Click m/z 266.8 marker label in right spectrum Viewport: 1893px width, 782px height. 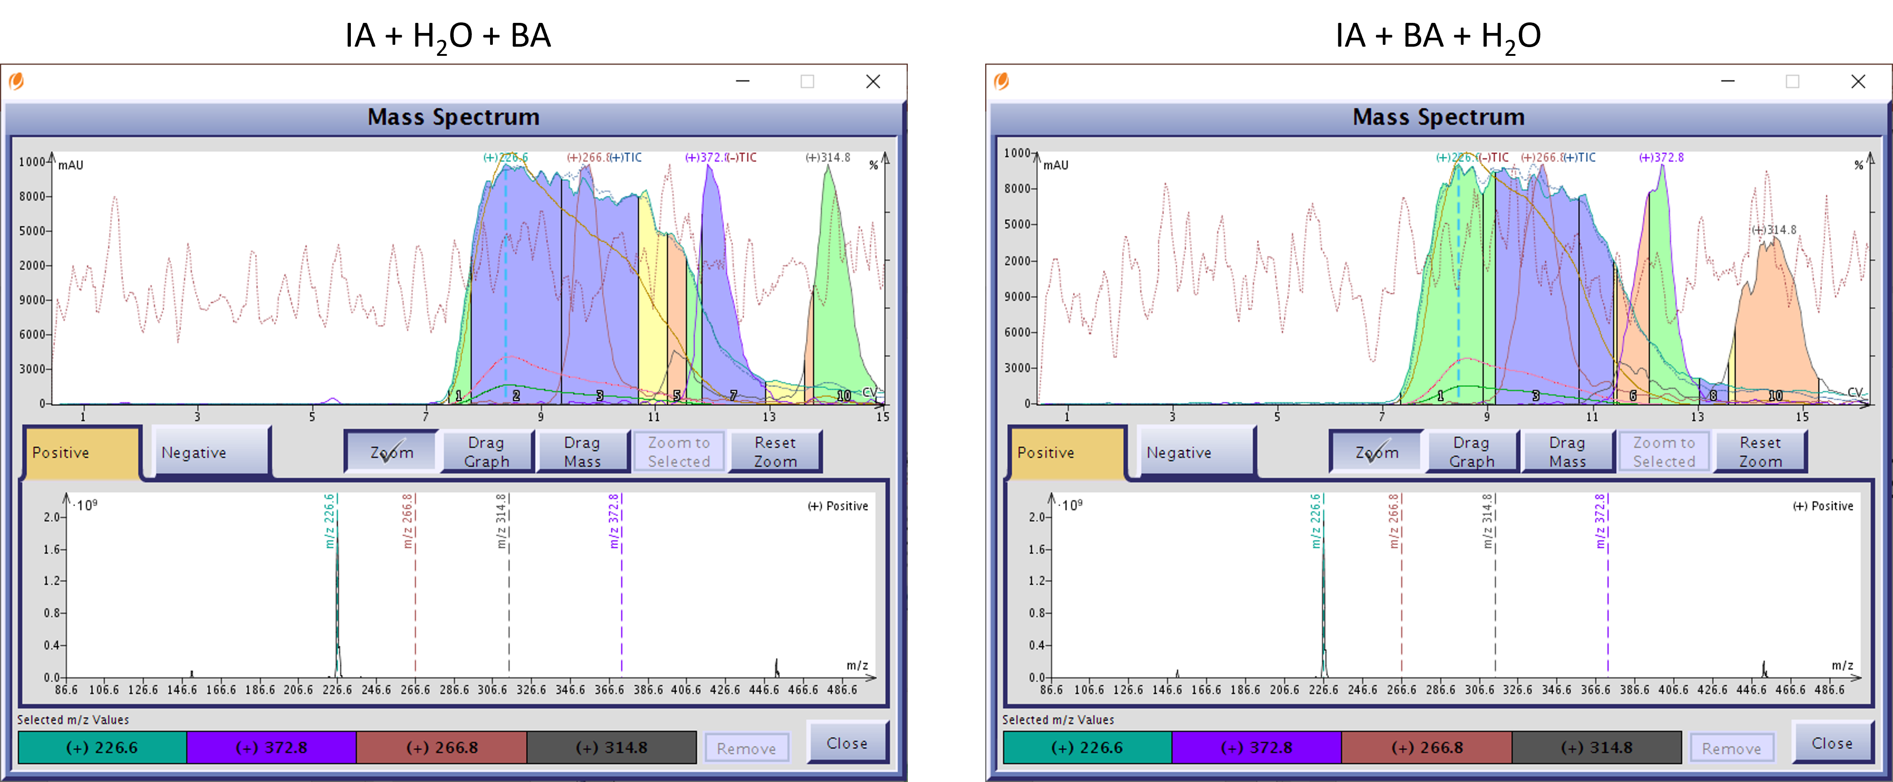pyautogui.click(x=1393, y=521)
